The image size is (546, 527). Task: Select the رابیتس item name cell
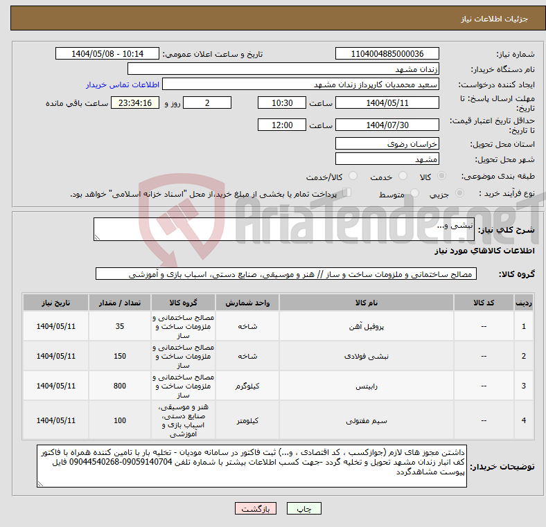(367, 386)
